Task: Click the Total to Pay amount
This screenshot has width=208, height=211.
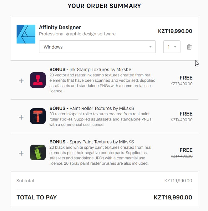Action: click(173, 198)
